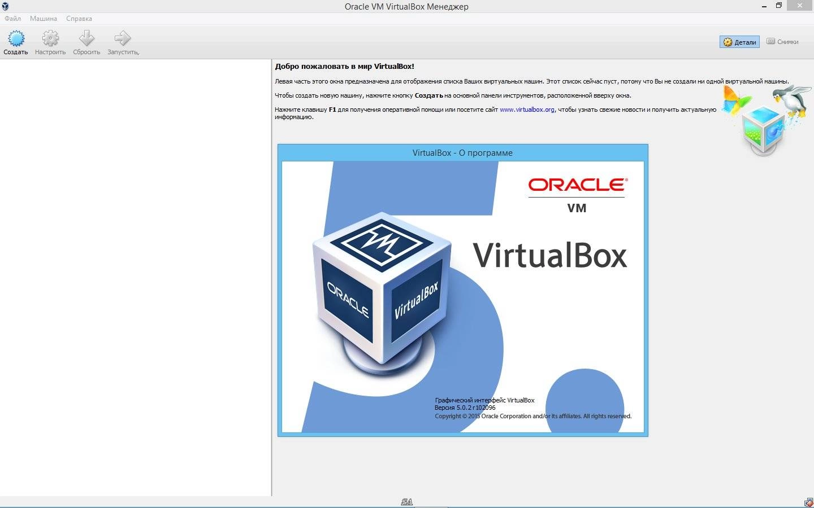814x508 pixels.
Task: Open the Файл menu
Action: pyautogui.click(x=12, y=19)
